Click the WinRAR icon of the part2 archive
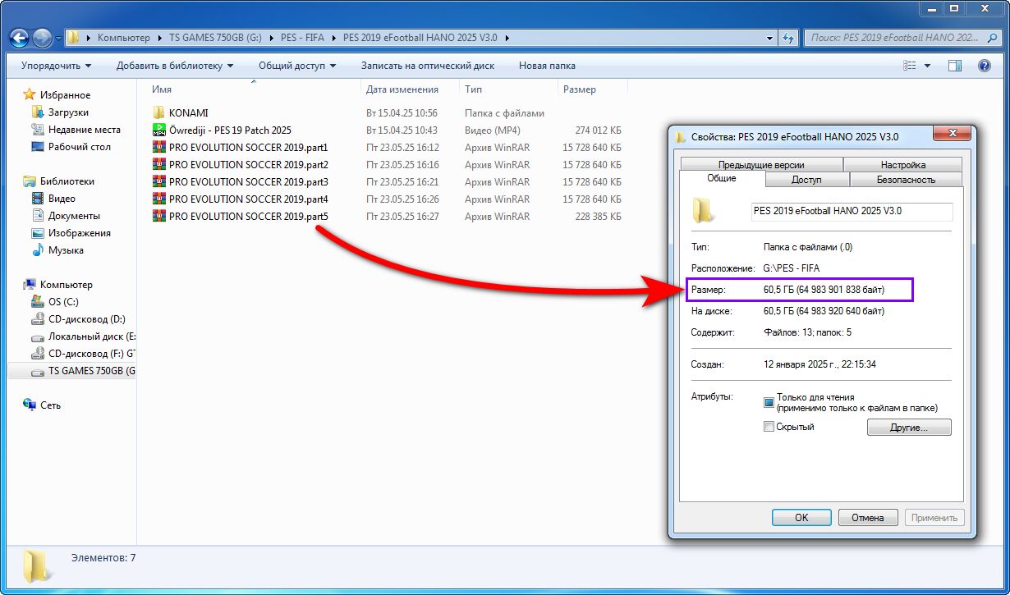 pos(159,165)
